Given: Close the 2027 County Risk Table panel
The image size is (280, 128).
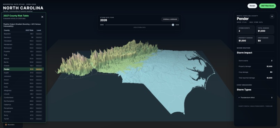Looking at the screenshot, I should coord(42,17).
